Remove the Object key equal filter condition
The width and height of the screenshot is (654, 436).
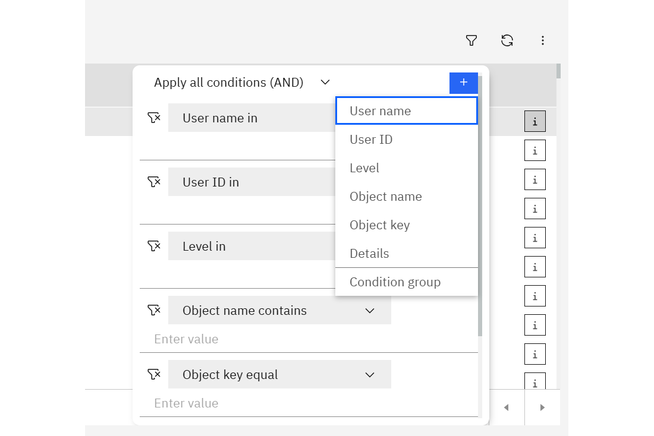[x=154, y=374]
